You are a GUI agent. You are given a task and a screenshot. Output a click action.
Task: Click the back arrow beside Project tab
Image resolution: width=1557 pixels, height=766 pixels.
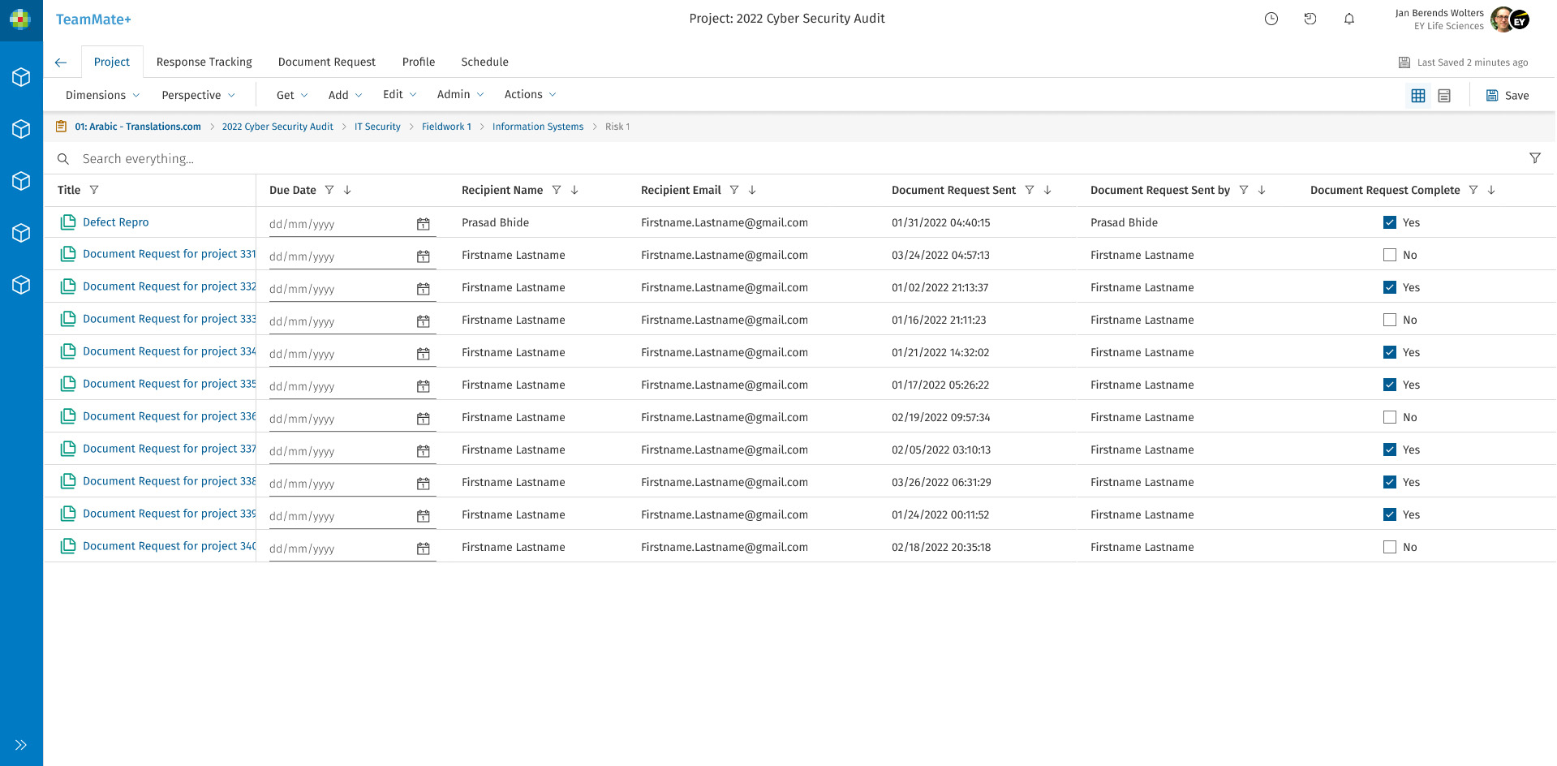click(61, 62)
